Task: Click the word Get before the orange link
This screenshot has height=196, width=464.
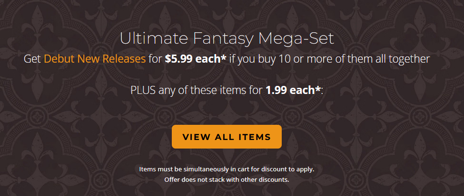Action: [x=32, y=59]
